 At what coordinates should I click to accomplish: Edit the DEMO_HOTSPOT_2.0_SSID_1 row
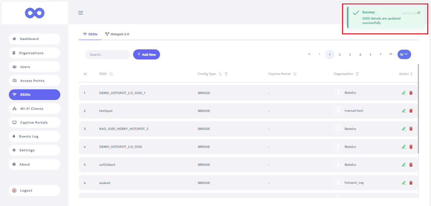point(404,93)
